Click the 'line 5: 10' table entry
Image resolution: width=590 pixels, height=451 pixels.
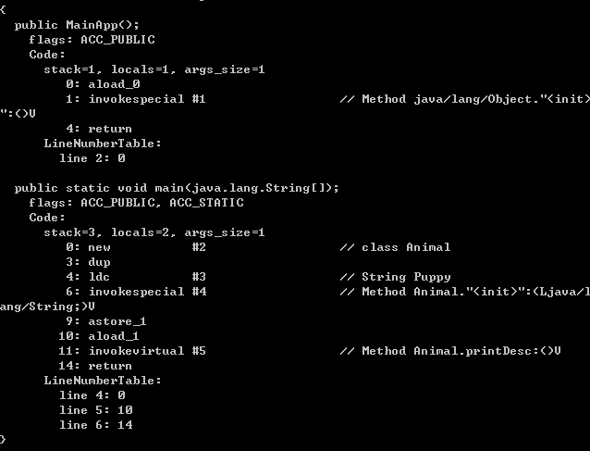pyautogui.click(x=95, y=410)
